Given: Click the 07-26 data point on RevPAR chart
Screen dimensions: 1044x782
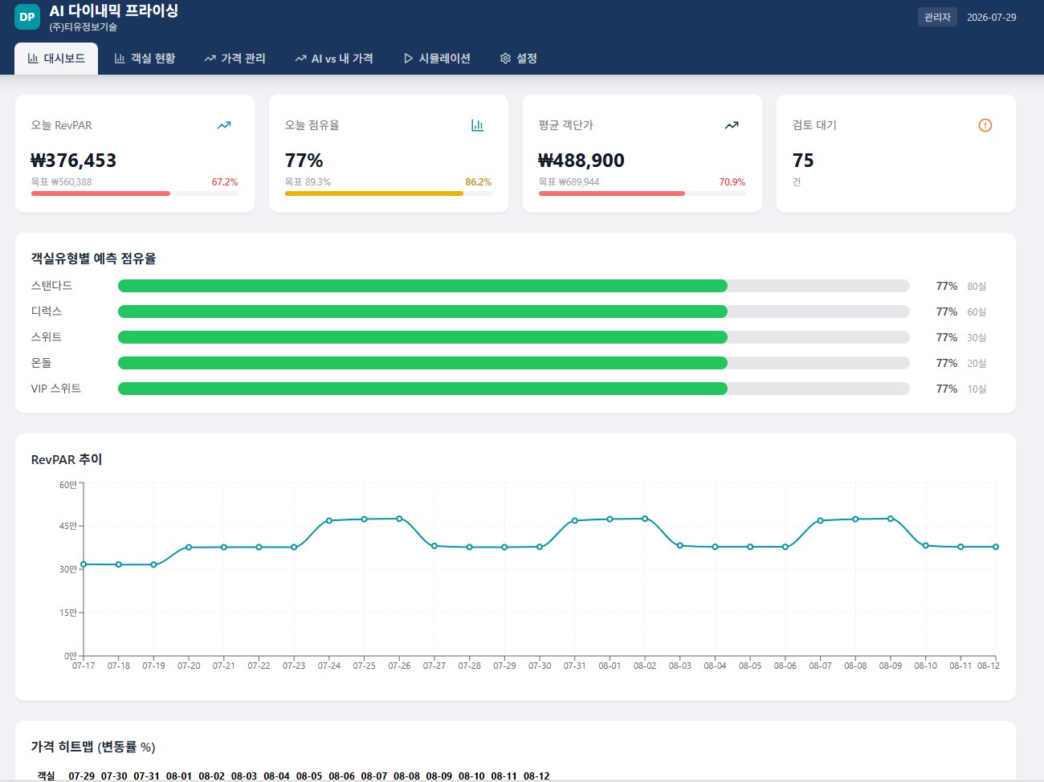Looking at the screenshot, I should pos(399,519).
